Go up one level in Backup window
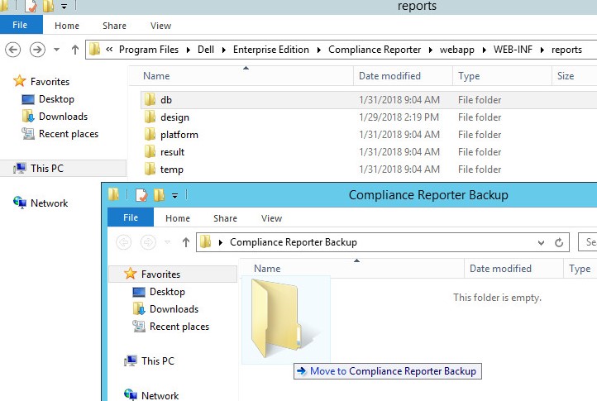Image resolution: width=597 pixels, height=401 pixels. click(186, 242)
